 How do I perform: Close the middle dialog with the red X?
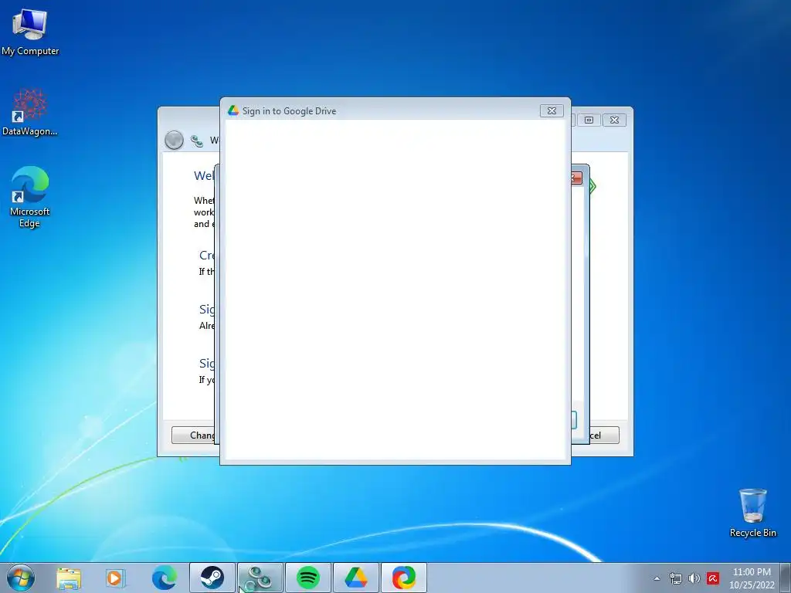[x=576, y=178]
